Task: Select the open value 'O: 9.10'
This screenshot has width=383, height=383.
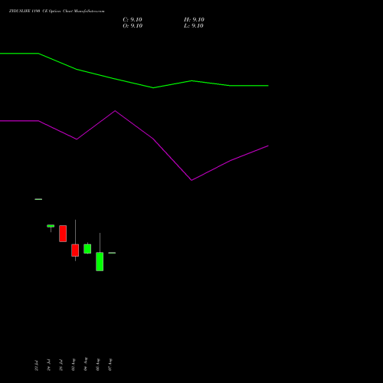Action: 133,26
